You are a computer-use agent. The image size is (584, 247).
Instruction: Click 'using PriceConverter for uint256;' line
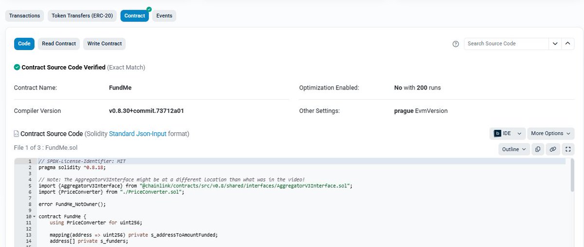pos(95,223)
